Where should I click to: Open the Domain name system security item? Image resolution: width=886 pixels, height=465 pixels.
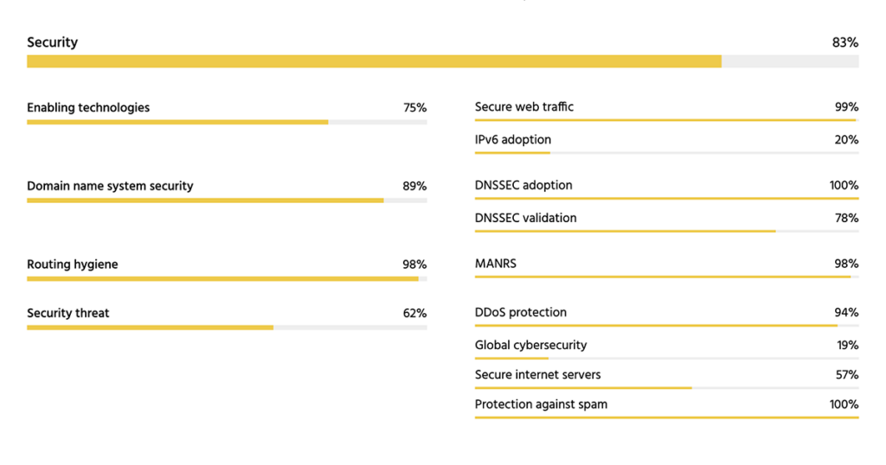pyautogui.click(x=110, y=186)
